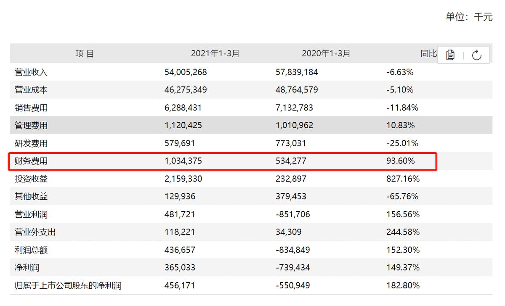Select the 营业成本 row label
This screenshot has height=306, width=505.
point(31,90)
